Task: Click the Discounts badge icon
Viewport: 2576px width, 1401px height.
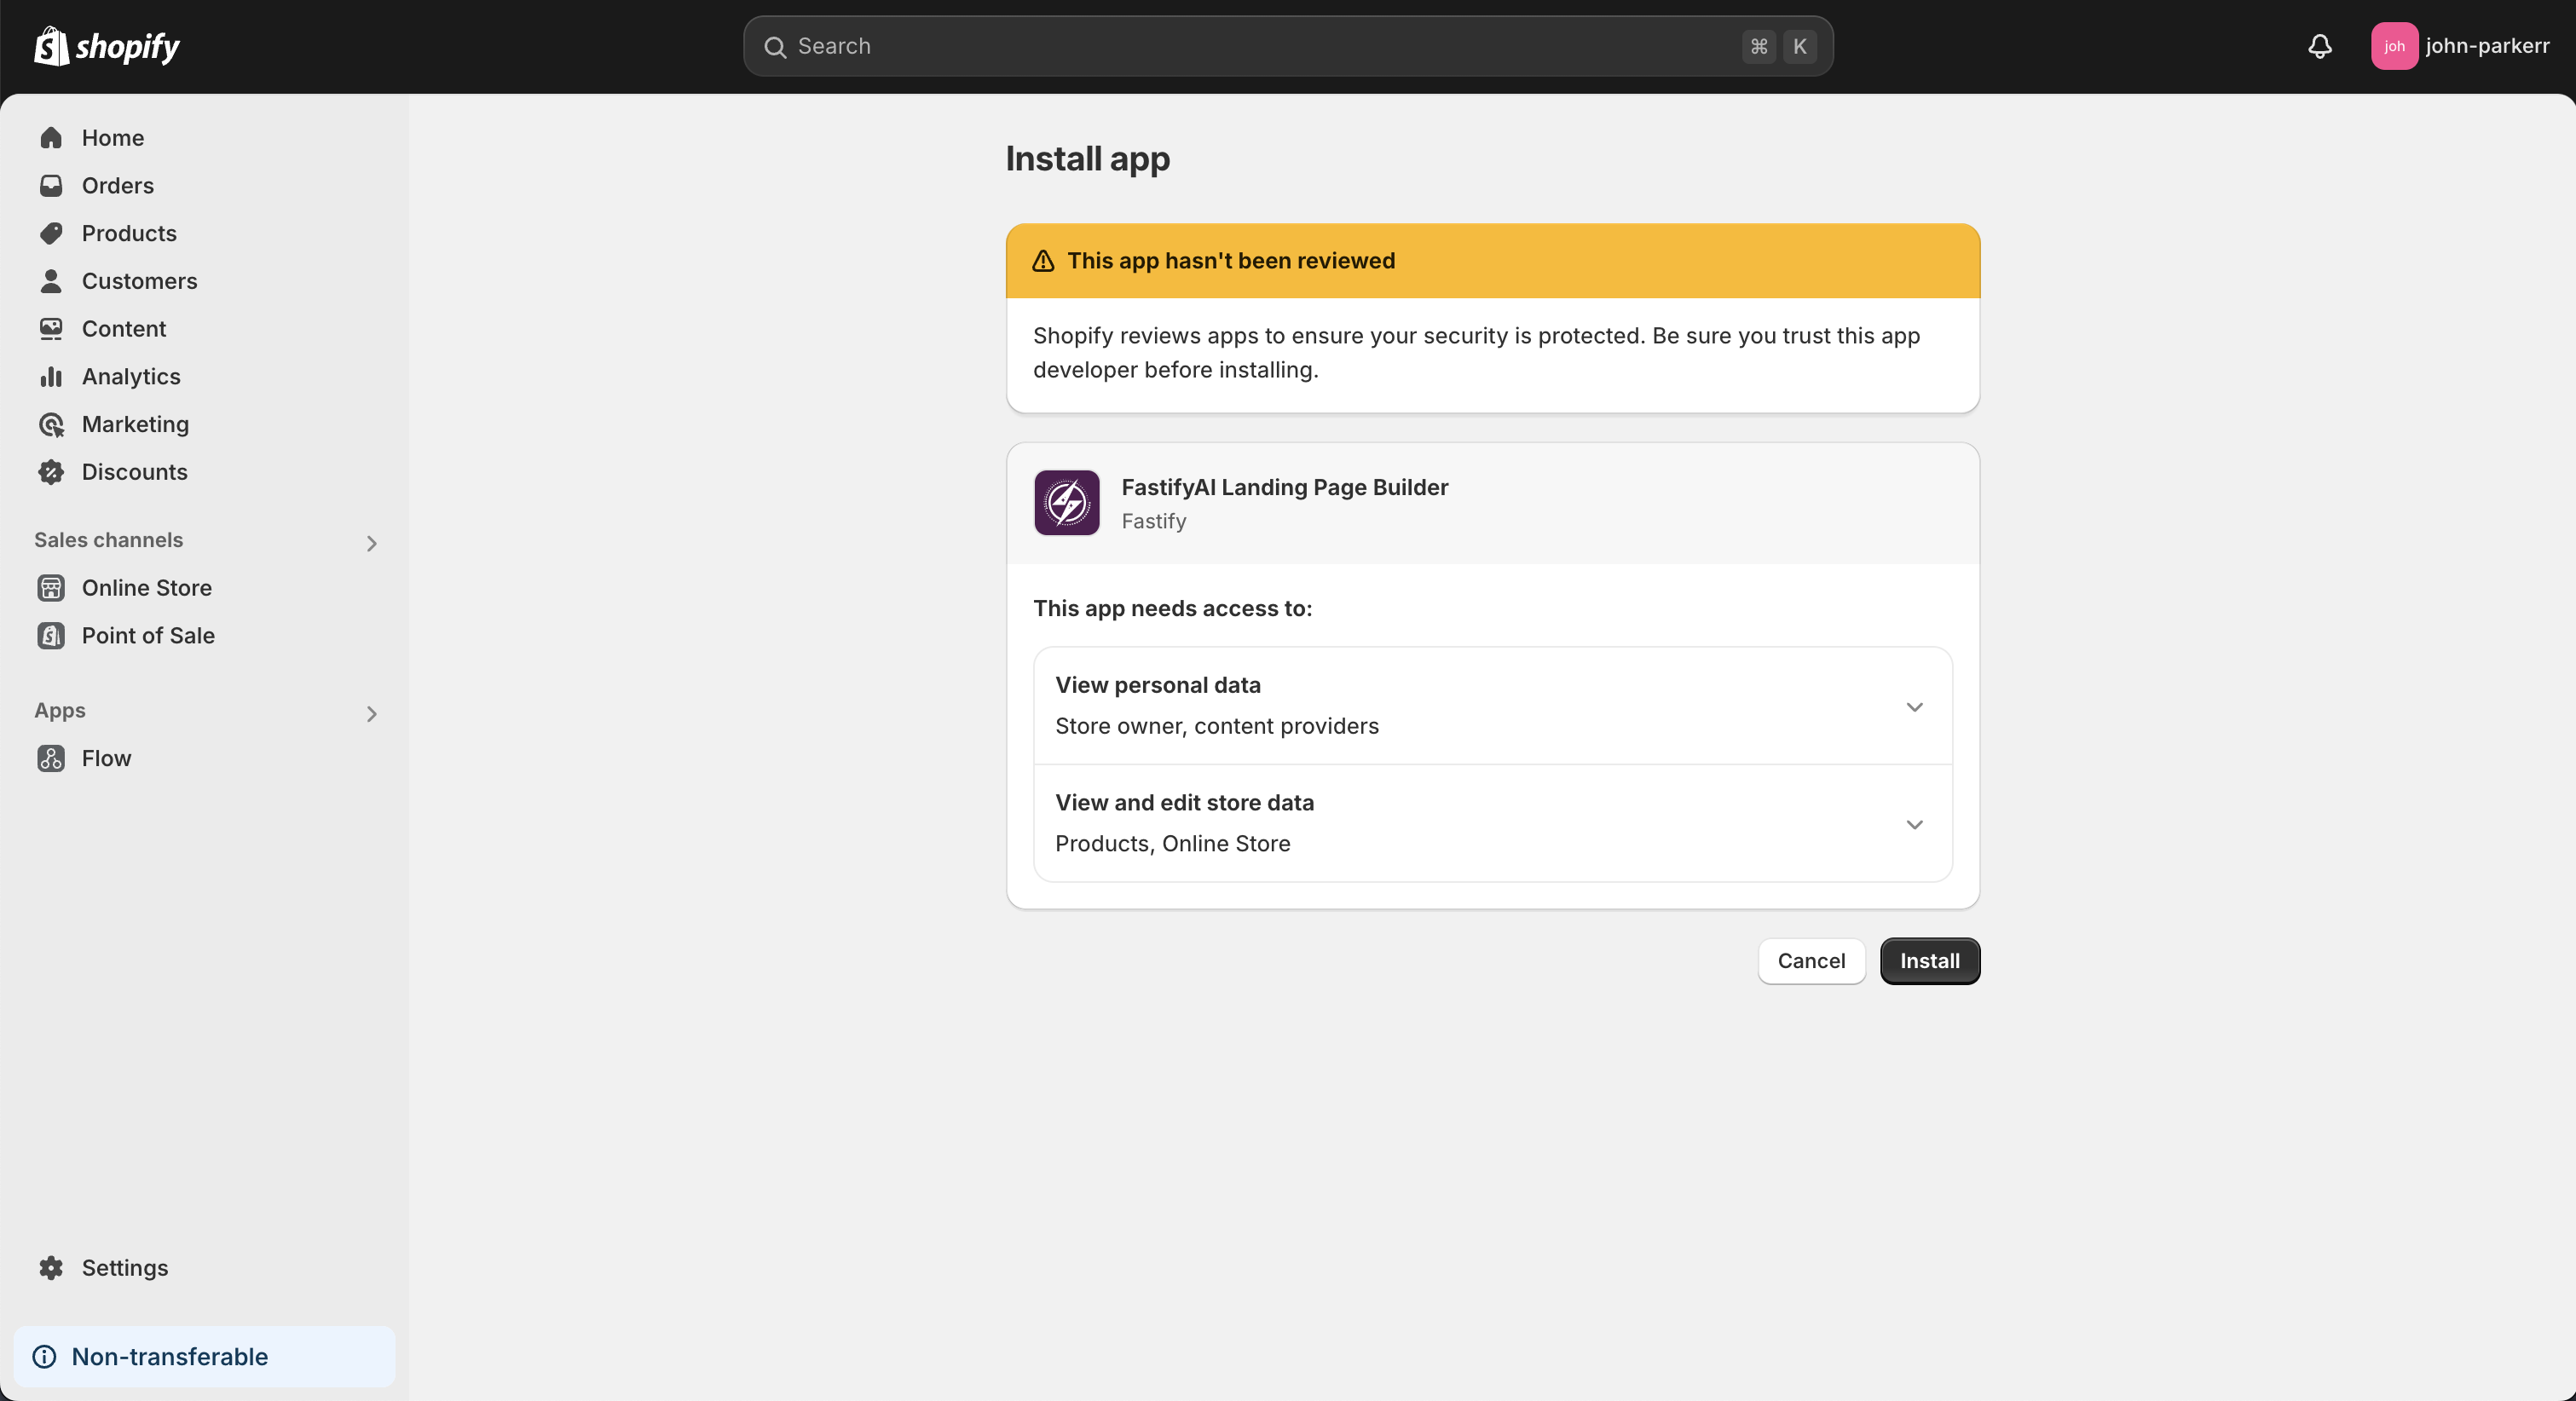Action: (51, 472)
